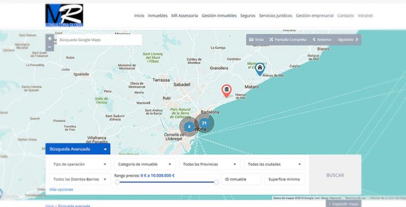406x207 pixels.
Task: Click the Sabadell label on the map
Action: [x=182, y=84]
